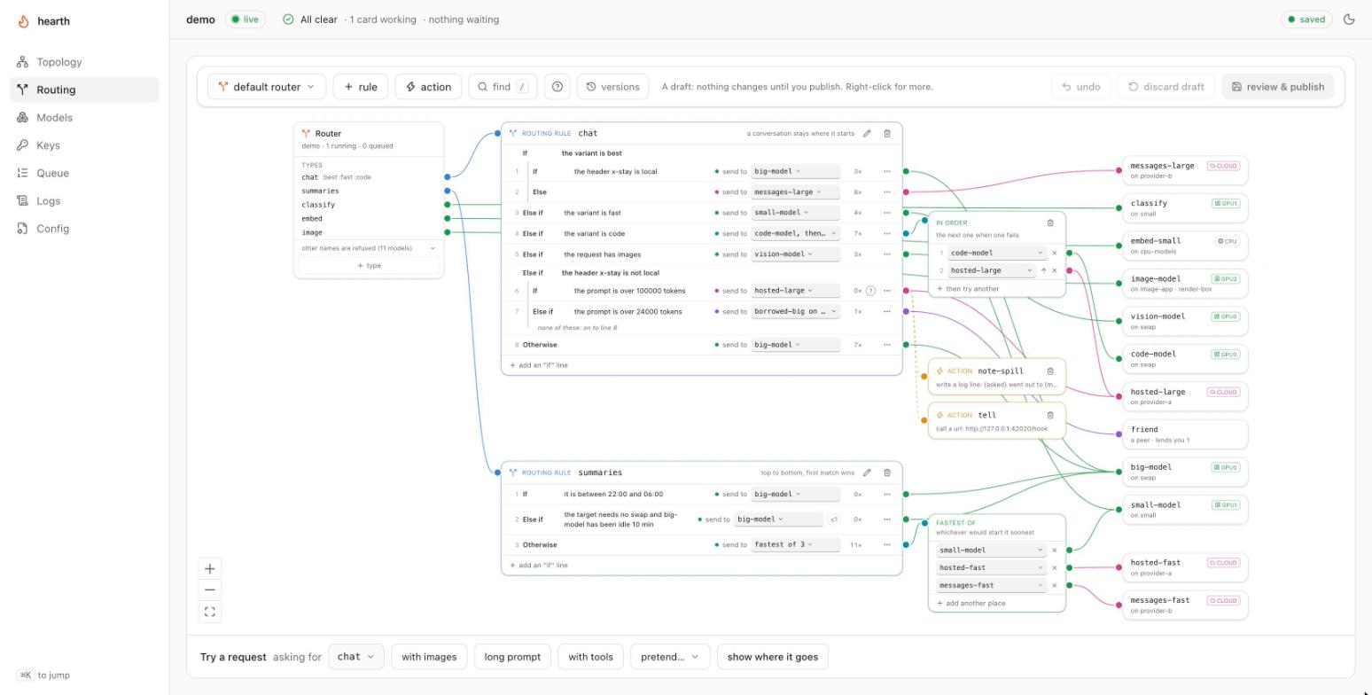Fit the canvas to view
The height and width of the screenshot is (695, 1372).
point(210,612)
